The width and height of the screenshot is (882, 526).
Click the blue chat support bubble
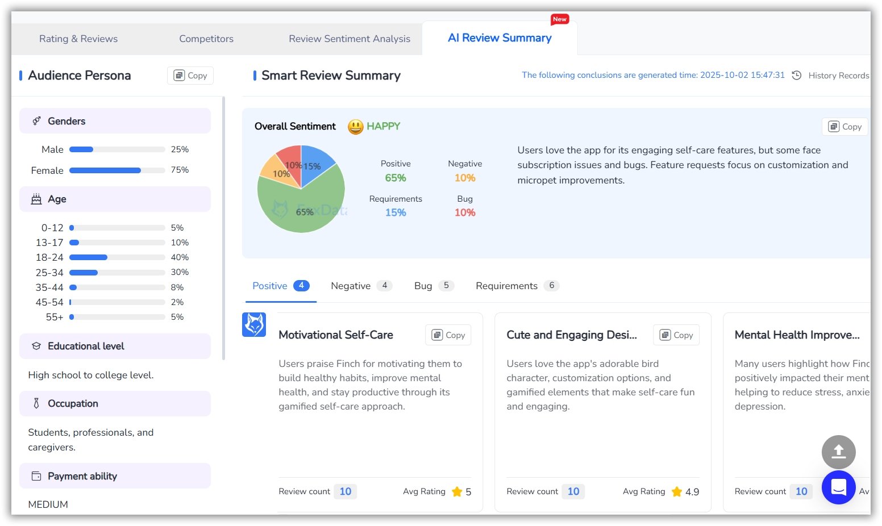click(838, 487)
